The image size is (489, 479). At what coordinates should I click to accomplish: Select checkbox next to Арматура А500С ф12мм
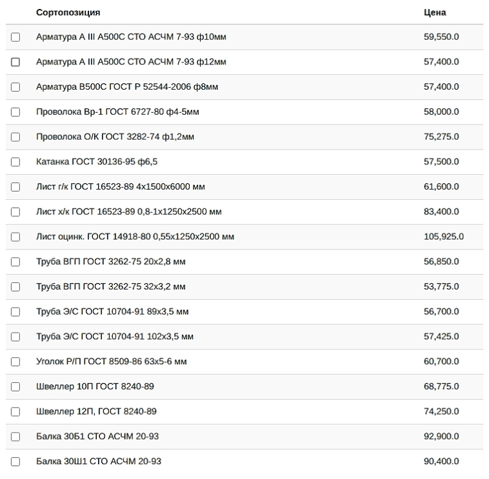[x=15, y=63]
